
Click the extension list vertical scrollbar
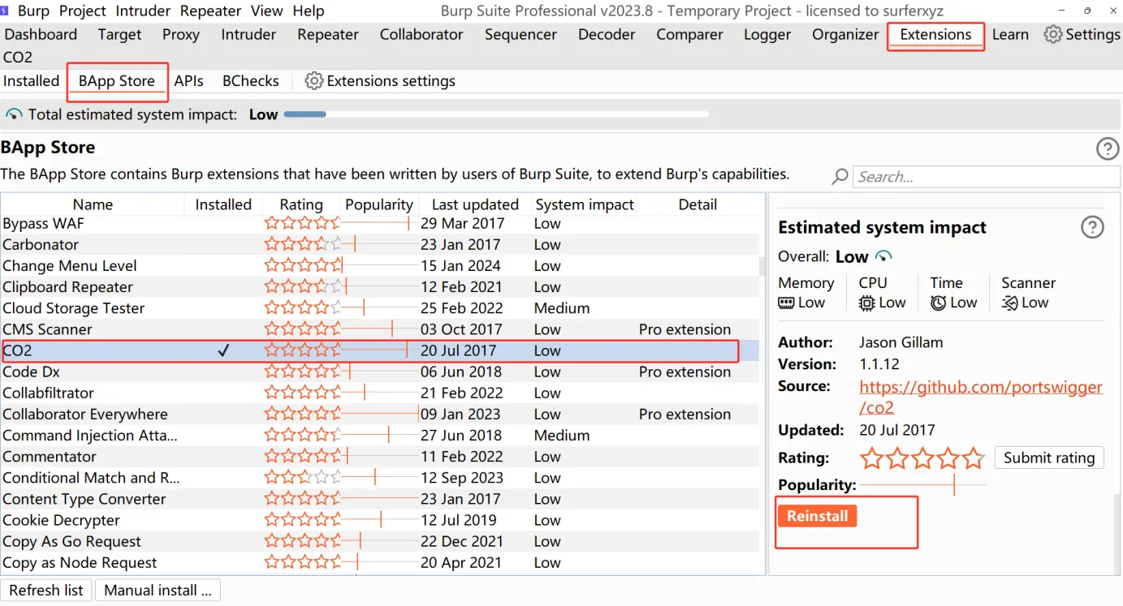pyautogui.click(x=762, y=267)
